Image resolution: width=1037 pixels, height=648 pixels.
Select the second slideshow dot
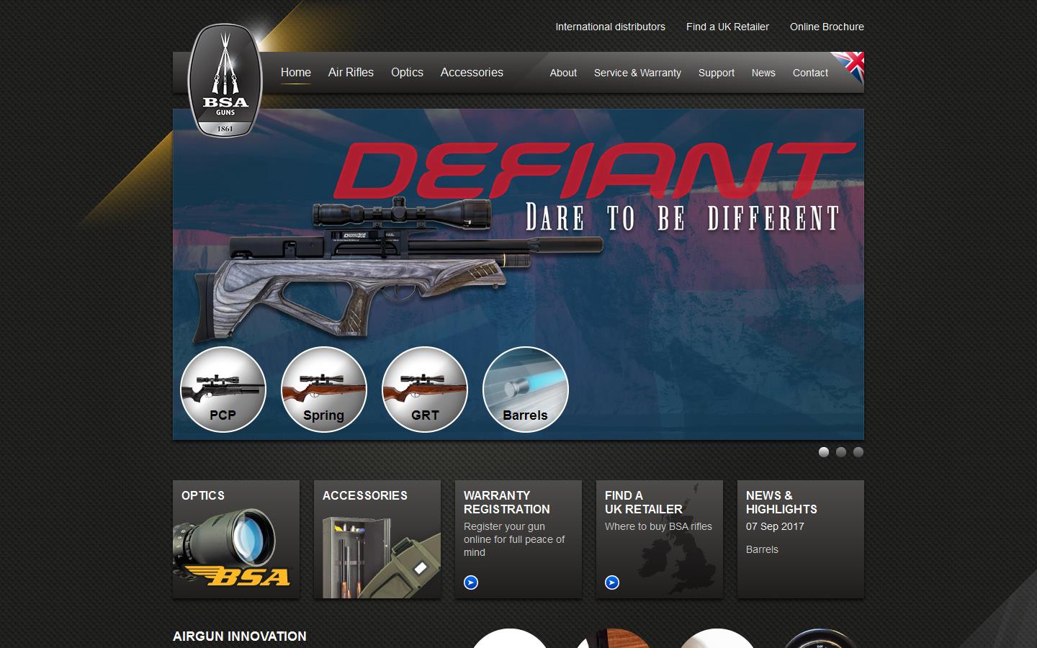pyautogui.click(x=841, y=452)
